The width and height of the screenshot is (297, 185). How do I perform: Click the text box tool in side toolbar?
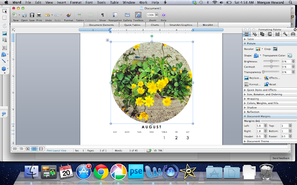[4, 48]
